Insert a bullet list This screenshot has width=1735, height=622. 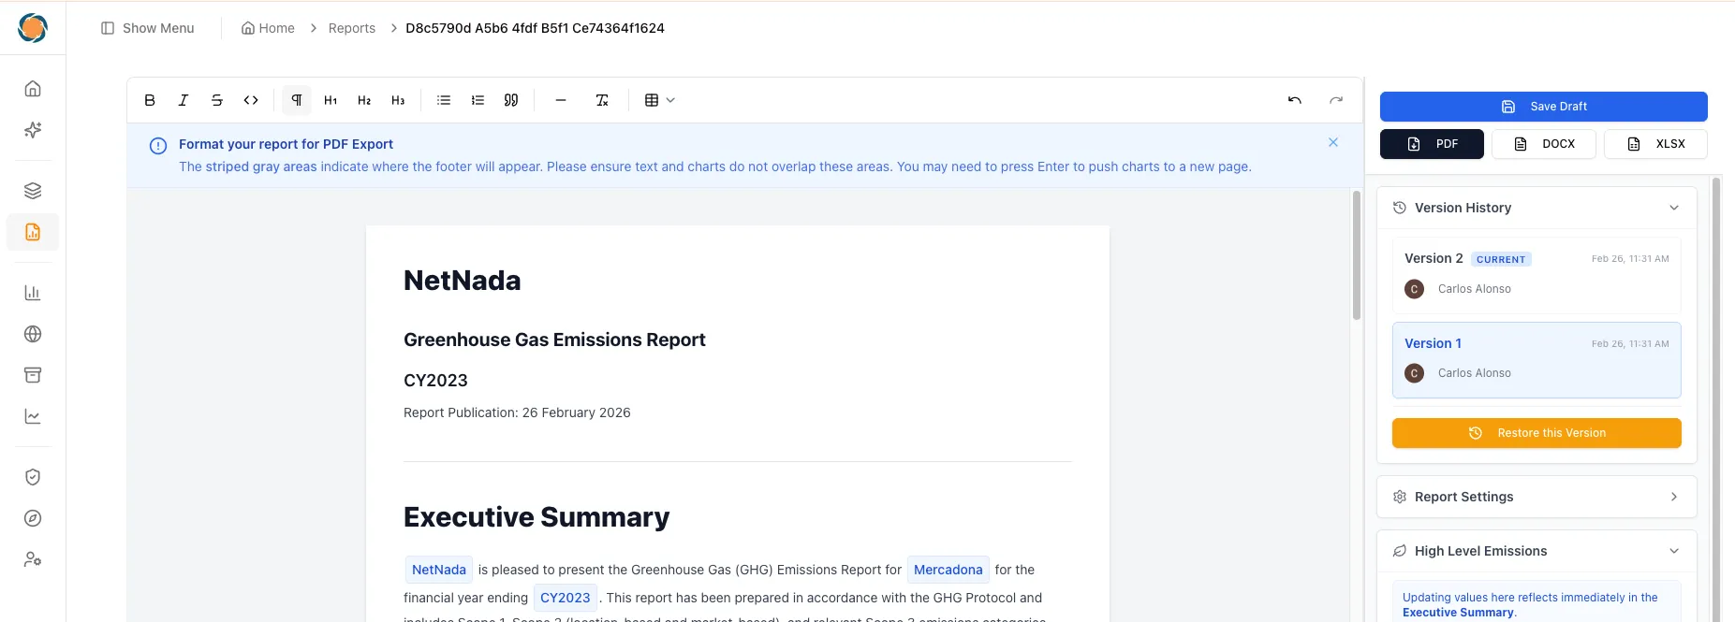[x=444, y=100]
